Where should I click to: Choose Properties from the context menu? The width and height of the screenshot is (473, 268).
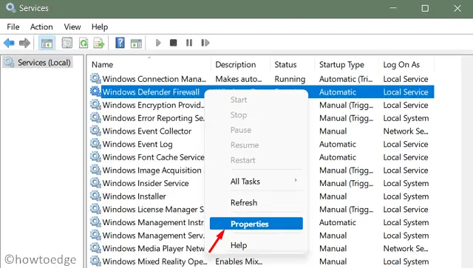click(x=256, y=224)
